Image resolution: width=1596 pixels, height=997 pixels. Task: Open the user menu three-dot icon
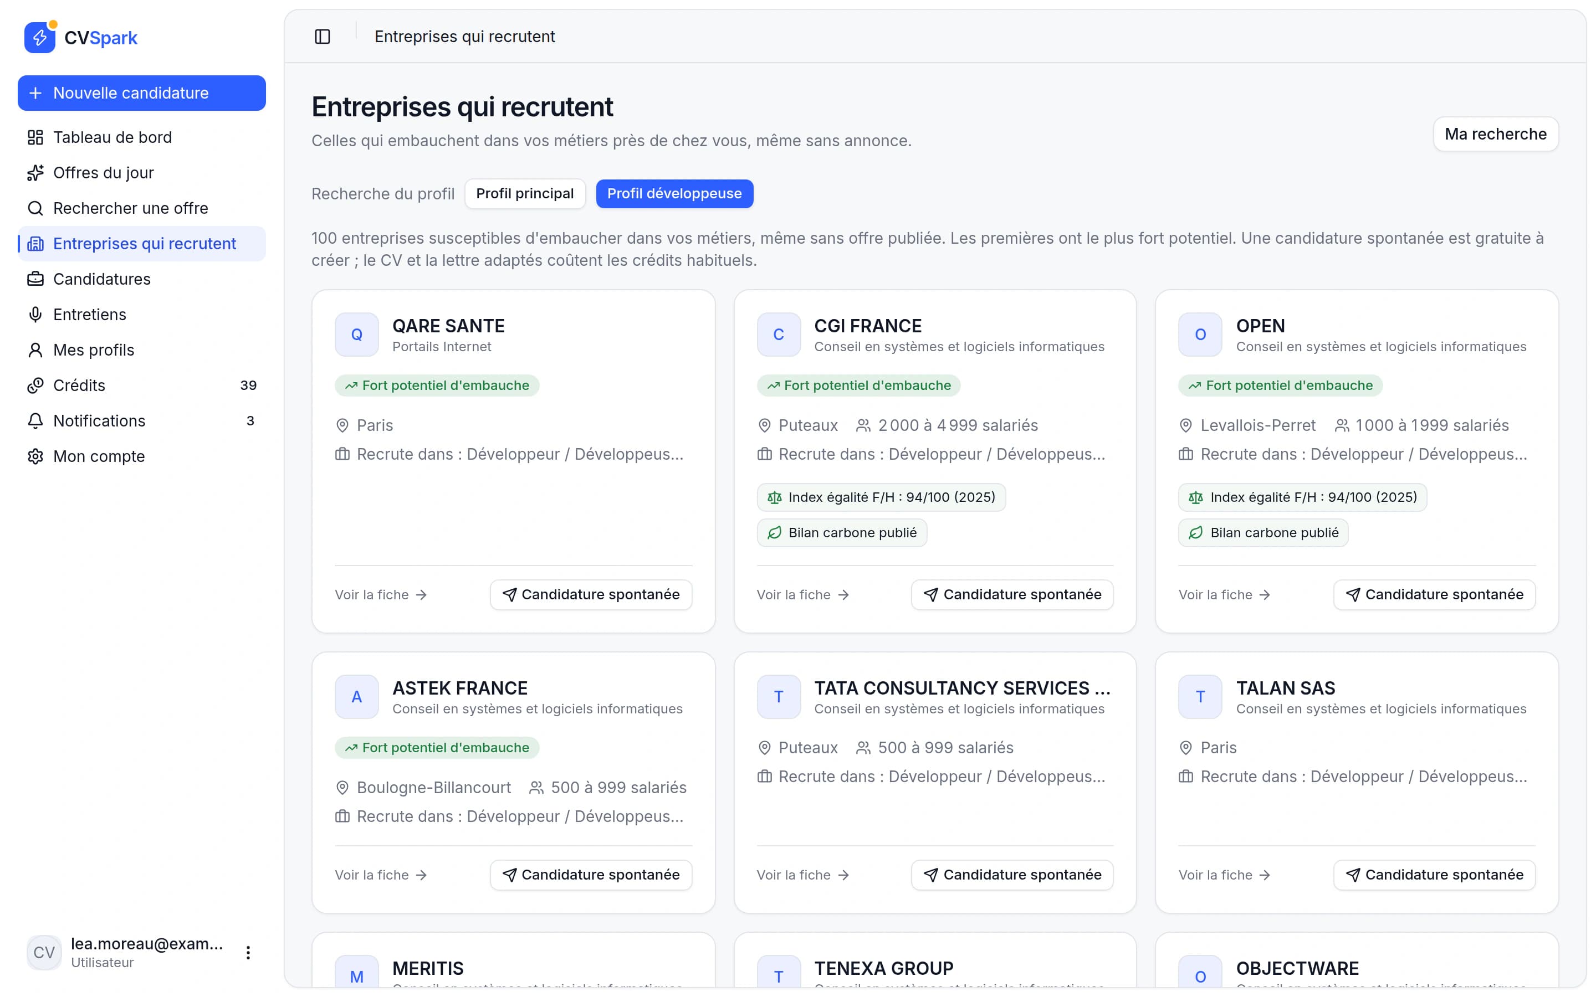(x=248, y=952)
